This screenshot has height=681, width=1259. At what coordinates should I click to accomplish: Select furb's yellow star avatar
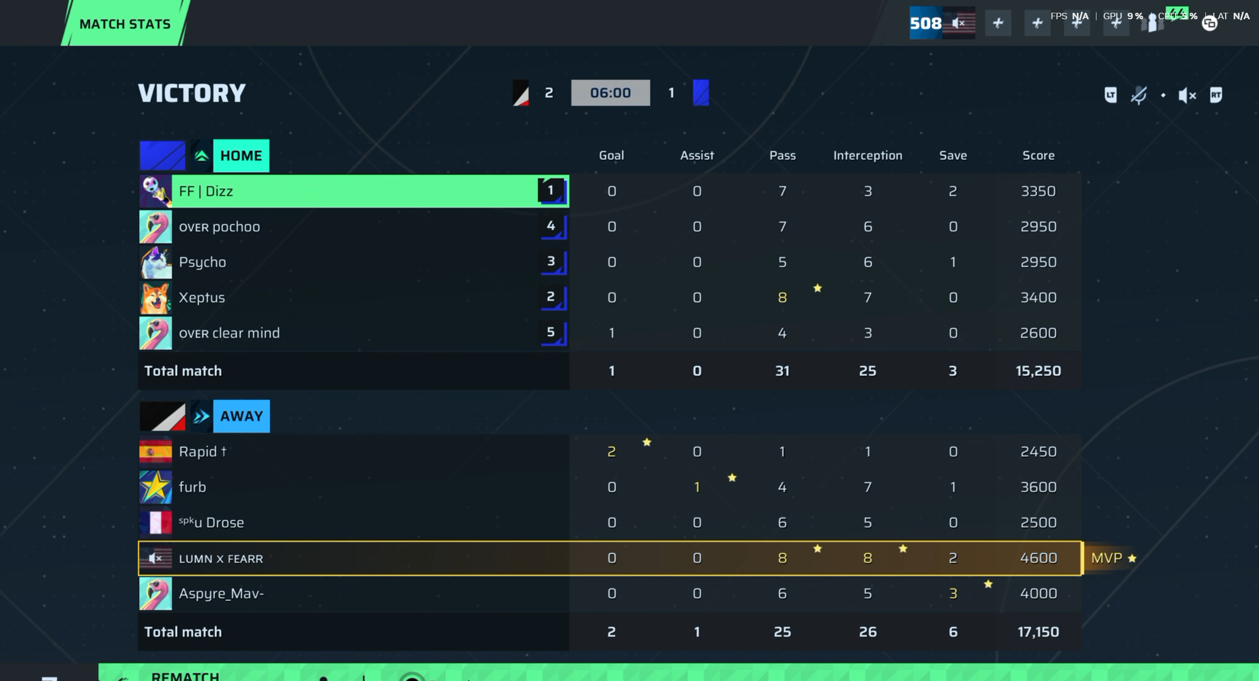tap(156, 487)
